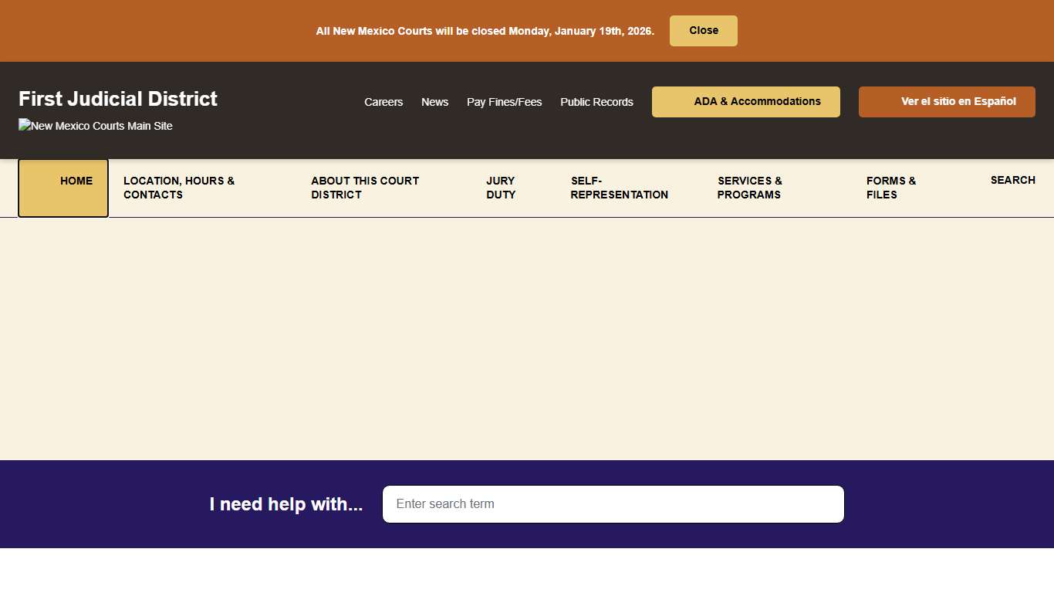This screenshot has width=1054, height=593.
Task: Open the New Mexico Courts Main Site link
Action: click(x=94, y=126)
